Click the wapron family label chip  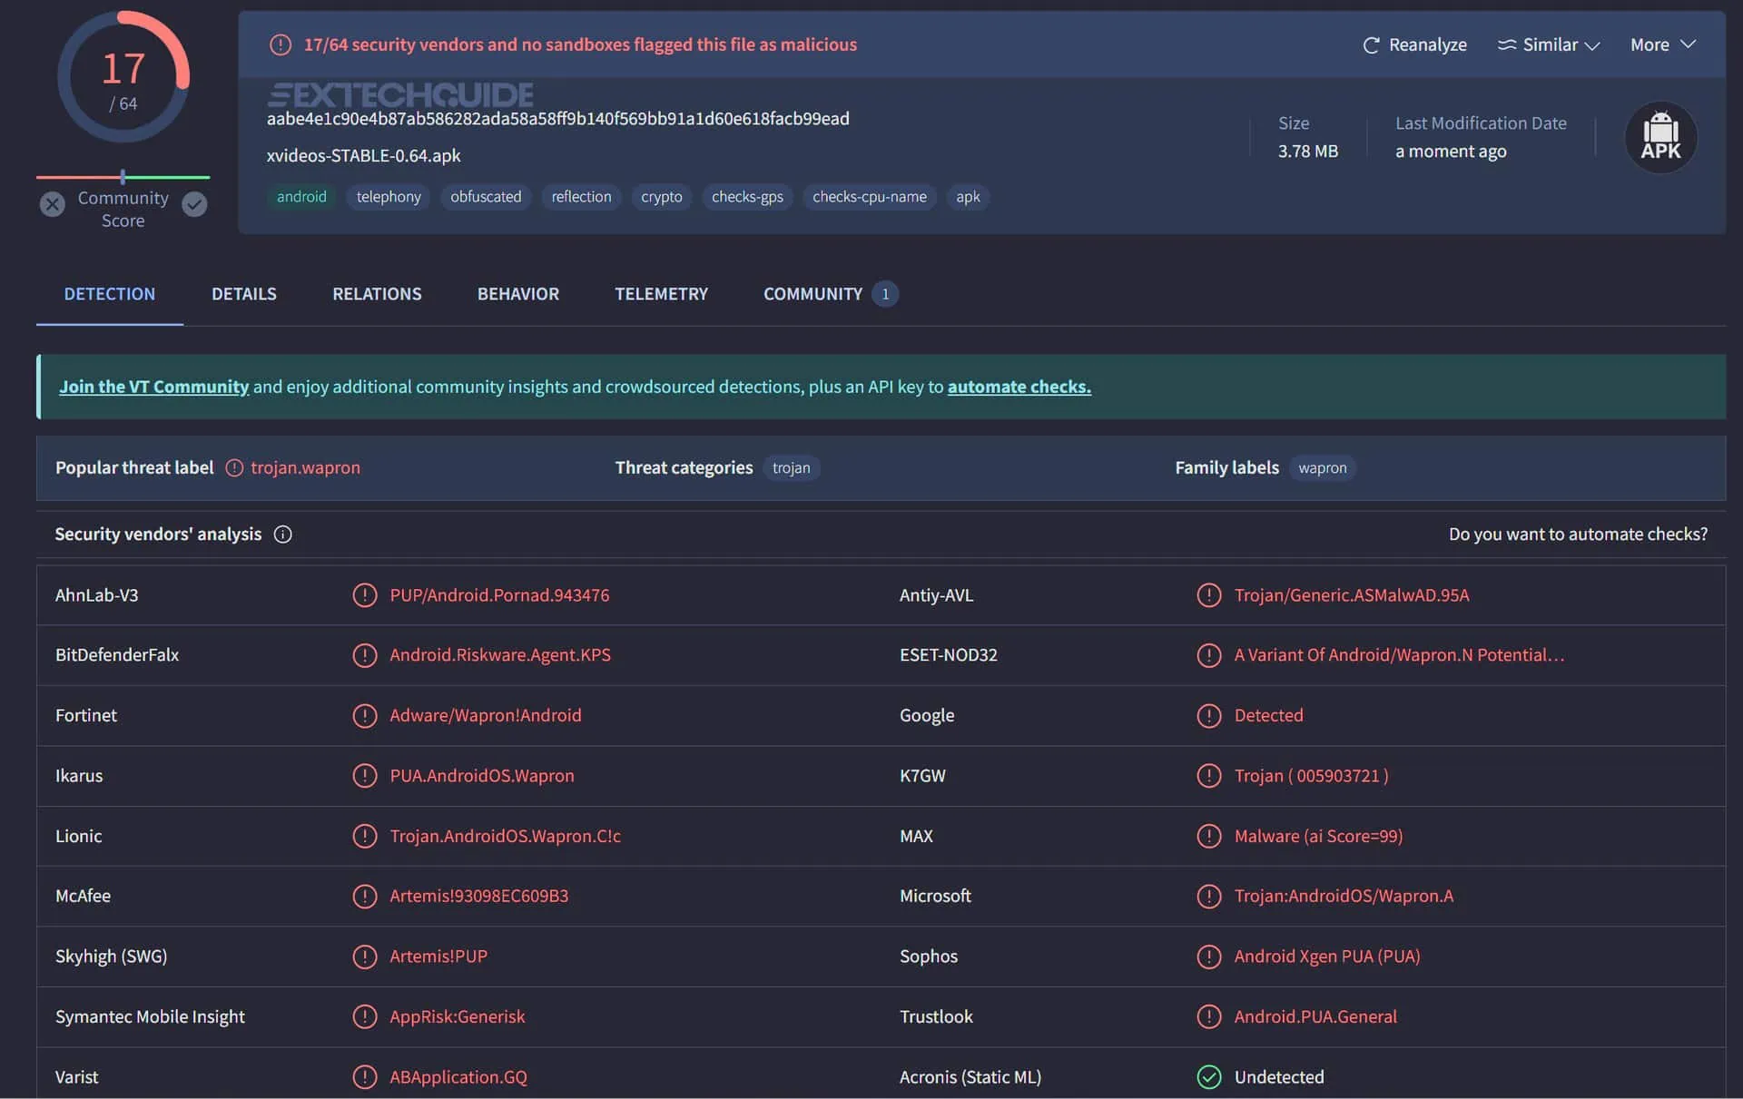click(x=1322, y=467)
